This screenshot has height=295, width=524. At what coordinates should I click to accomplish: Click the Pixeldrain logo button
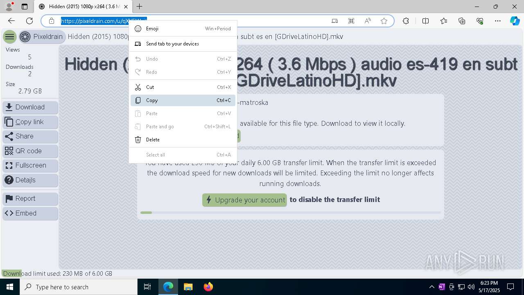(42, 36)
